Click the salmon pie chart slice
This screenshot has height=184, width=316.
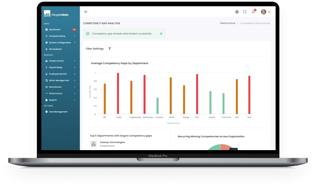click(x=225, y=147)
